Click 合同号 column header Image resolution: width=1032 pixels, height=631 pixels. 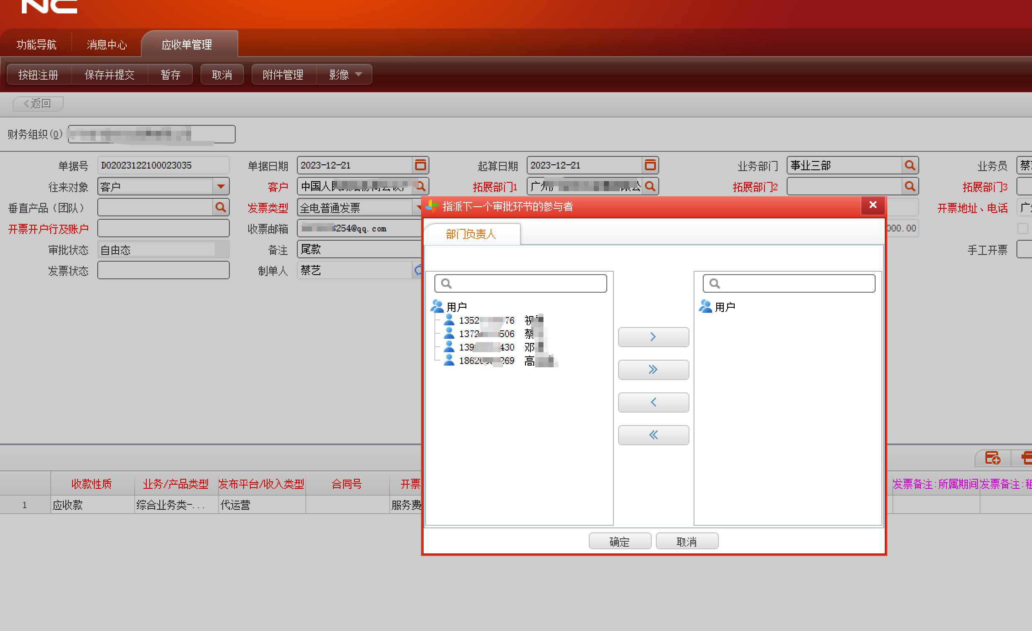[x=347, y=484]
